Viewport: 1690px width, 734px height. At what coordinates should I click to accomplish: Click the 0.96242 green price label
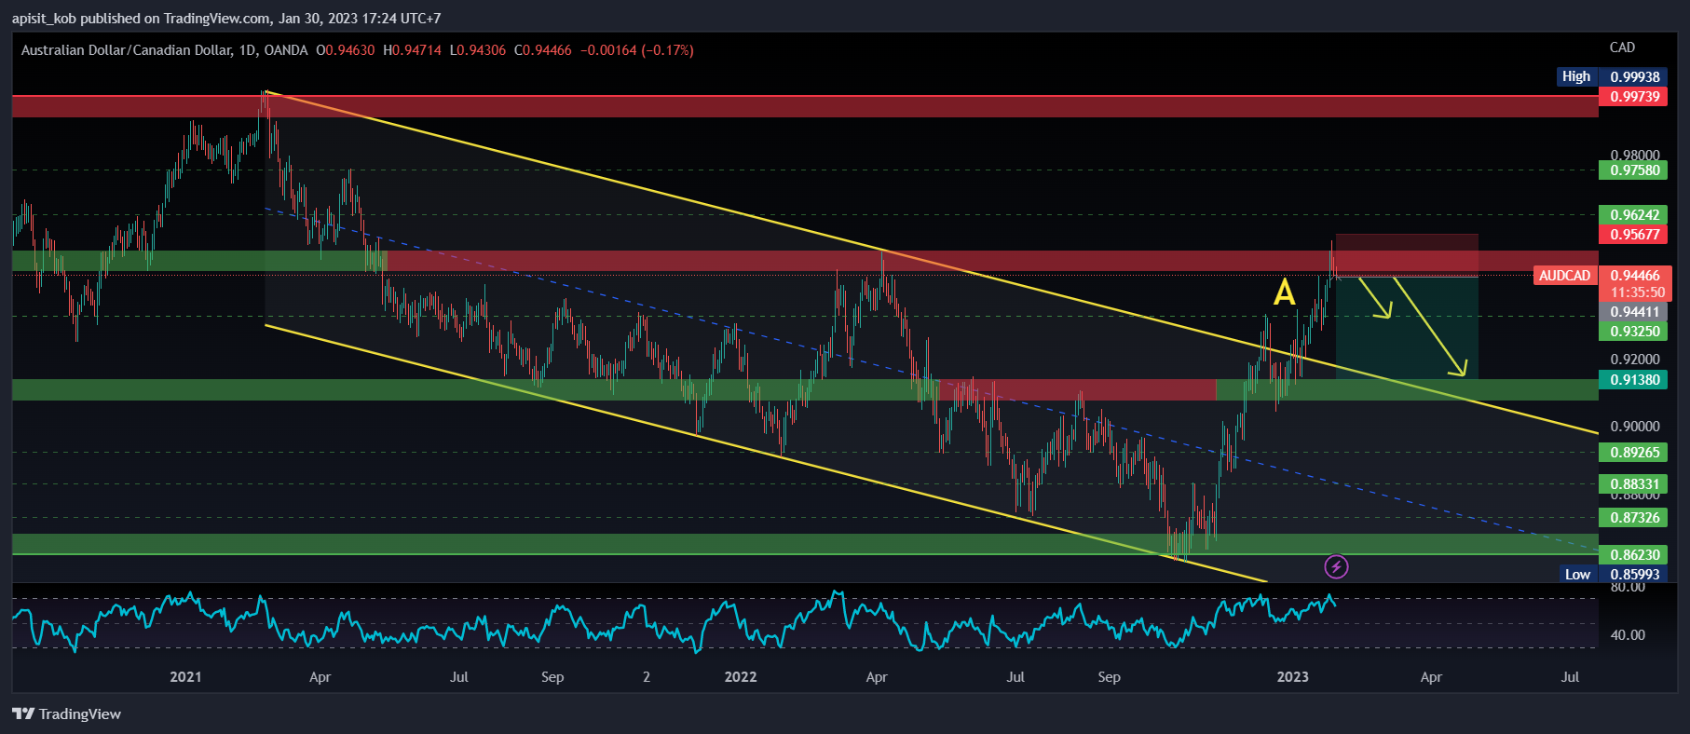click(1635, 215)
